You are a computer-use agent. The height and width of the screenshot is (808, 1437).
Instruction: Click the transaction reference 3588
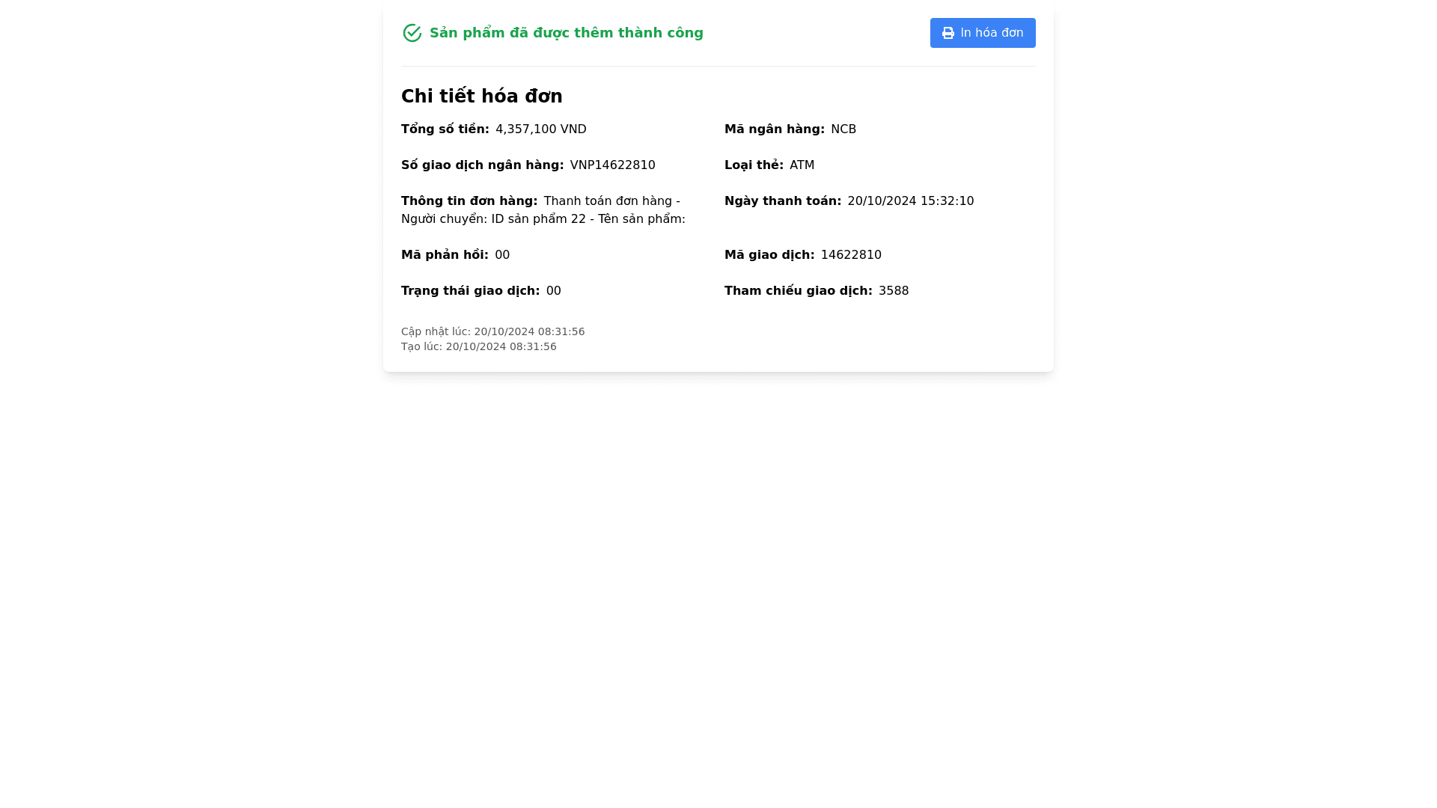tap(894, 291)
